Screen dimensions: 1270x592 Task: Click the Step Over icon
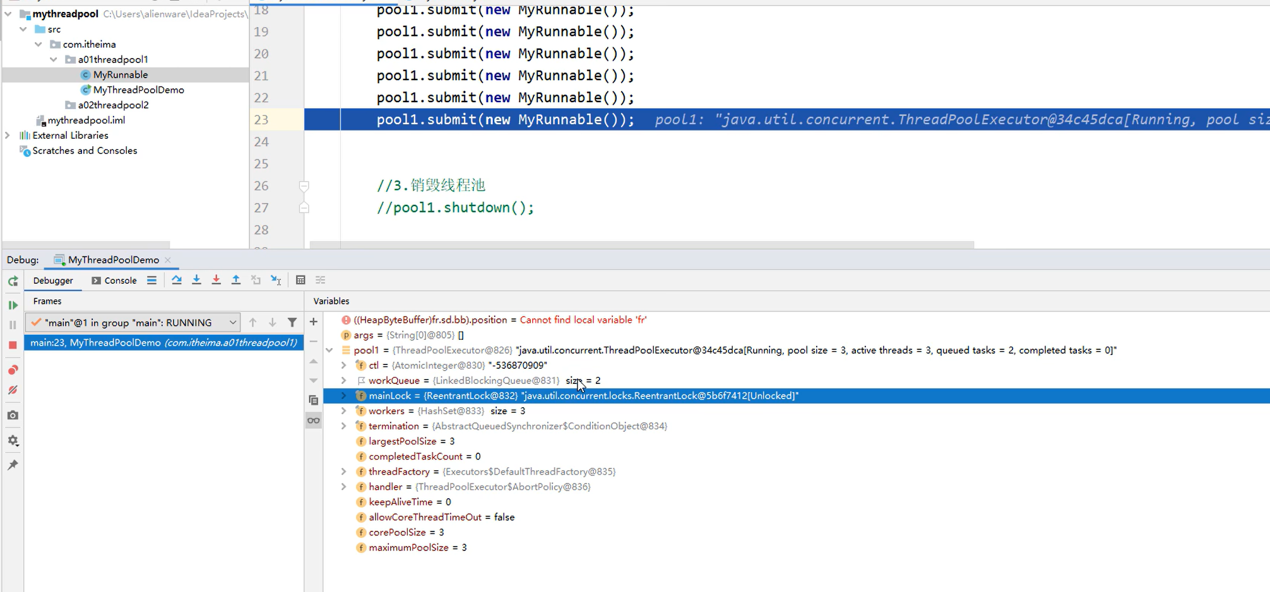(177, 280)
